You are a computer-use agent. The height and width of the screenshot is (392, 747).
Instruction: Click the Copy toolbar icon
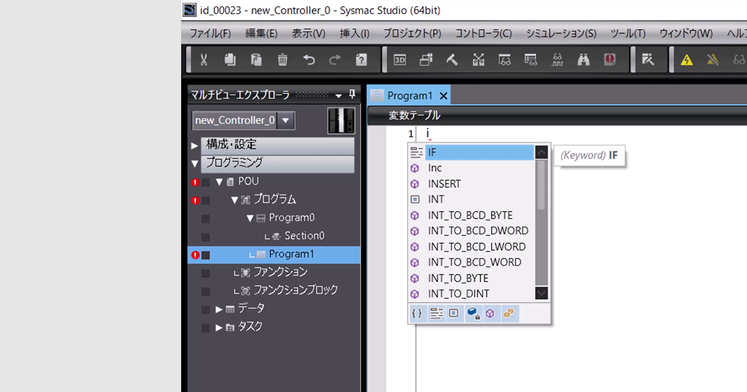[230, 60]
